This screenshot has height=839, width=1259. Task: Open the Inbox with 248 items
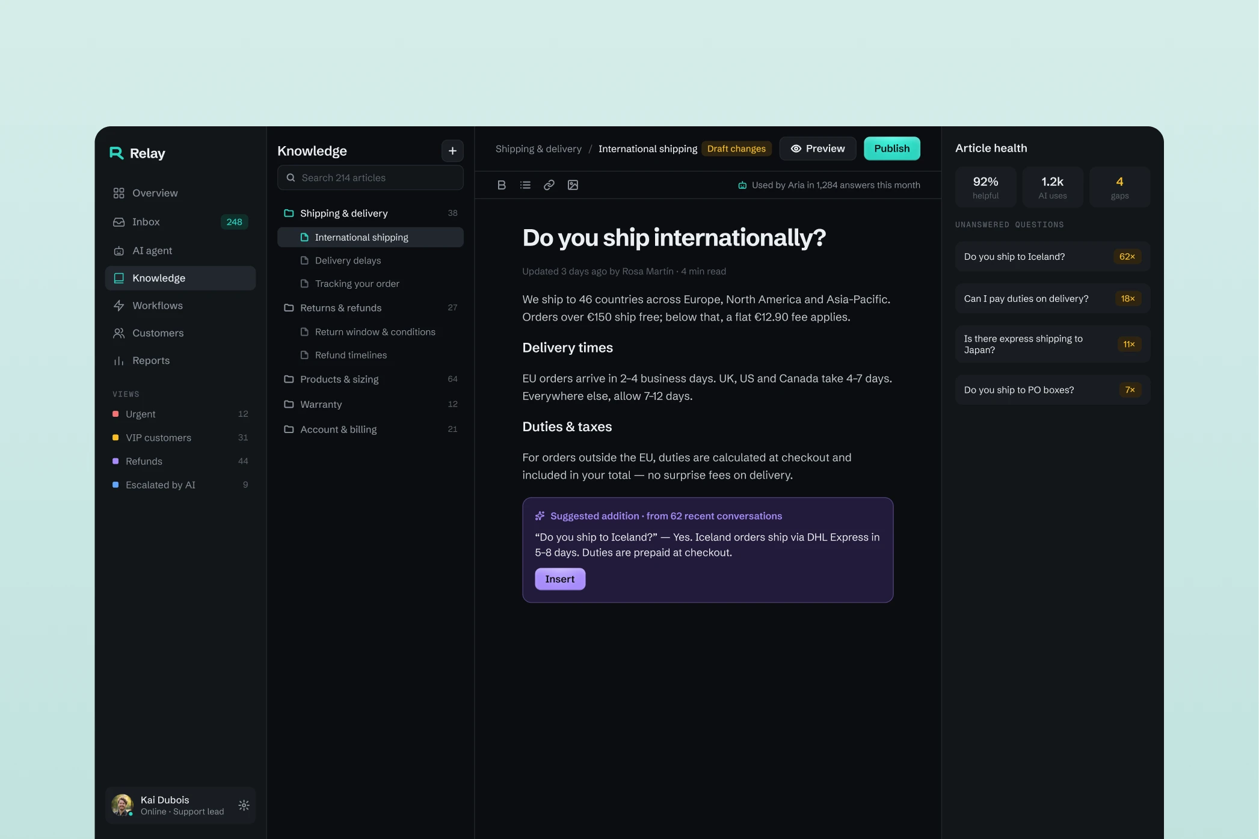[x=180, y=222]
